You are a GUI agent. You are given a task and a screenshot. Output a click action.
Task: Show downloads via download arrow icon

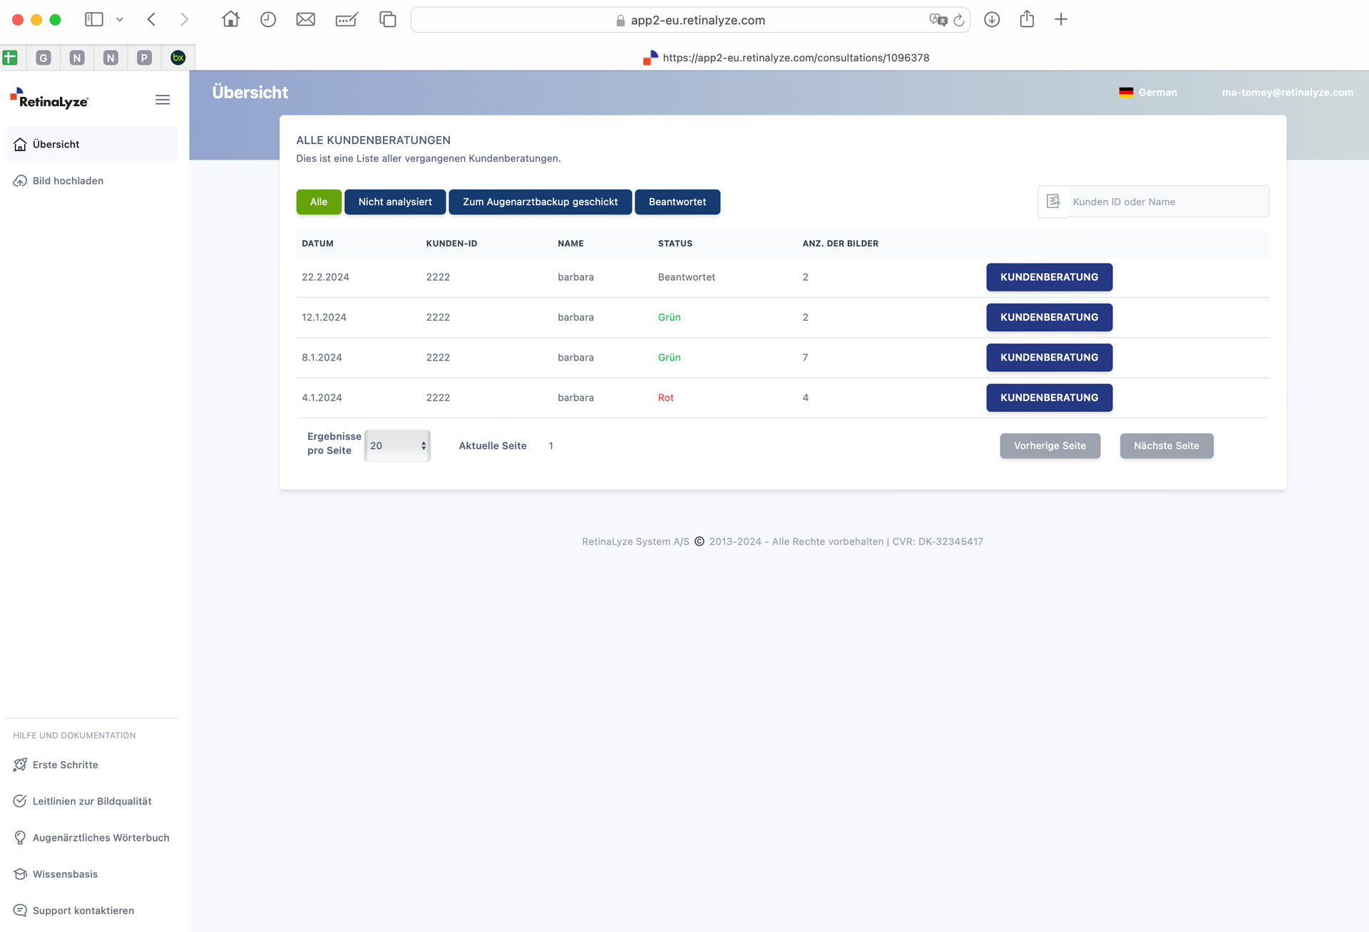click(992, 19)
